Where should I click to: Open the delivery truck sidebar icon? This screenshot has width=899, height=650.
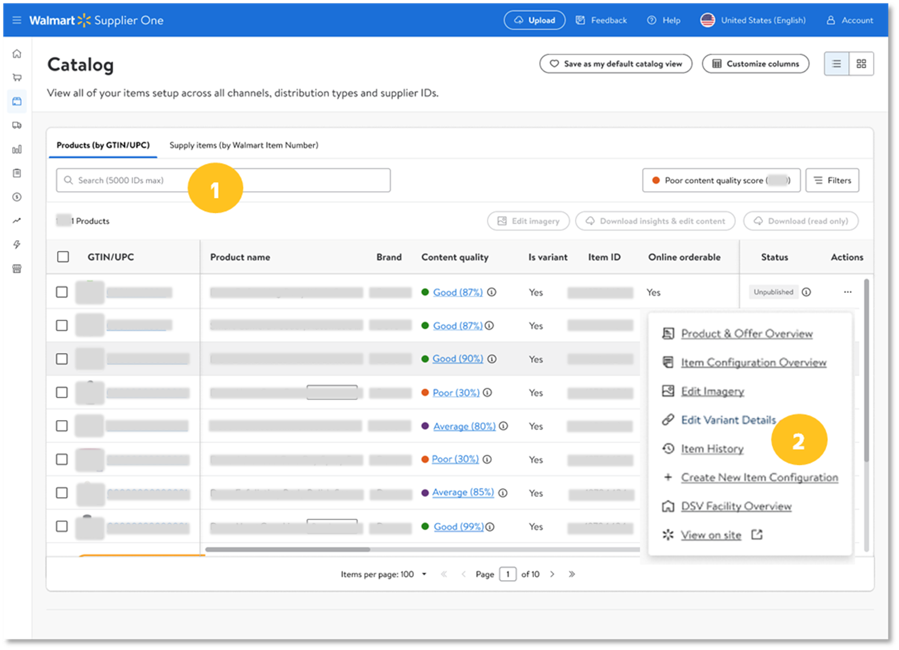(x=17, y=125)
